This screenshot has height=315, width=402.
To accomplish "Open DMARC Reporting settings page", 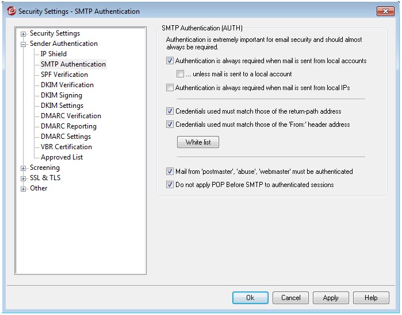I will pos(68,126).
